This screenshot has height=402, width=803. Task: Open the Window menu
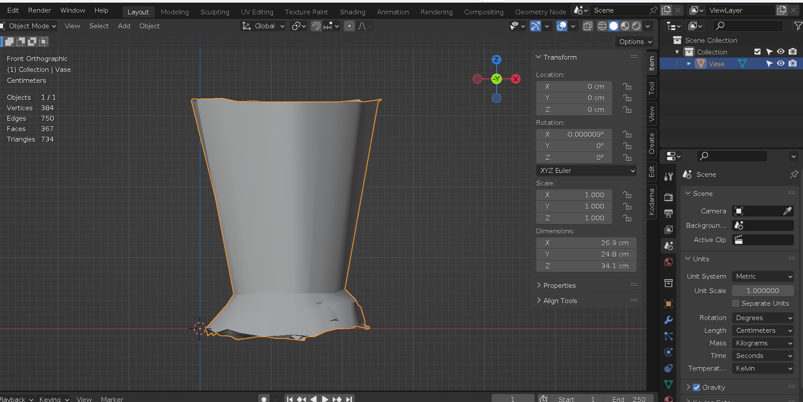(73, 10)
